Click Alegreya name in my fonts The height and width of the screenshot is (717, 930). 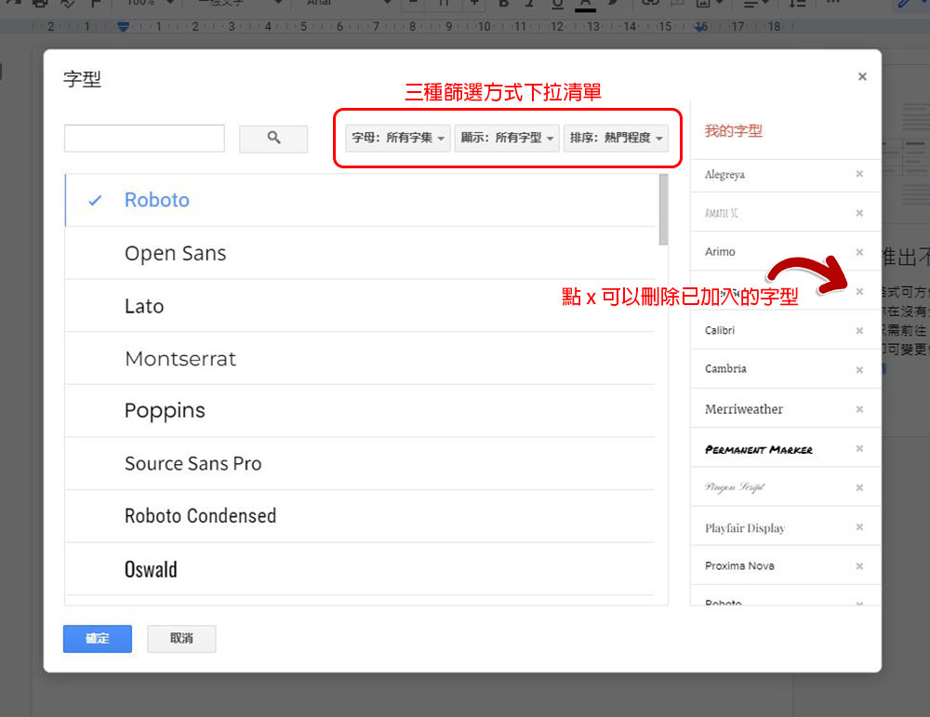(724, 175)
